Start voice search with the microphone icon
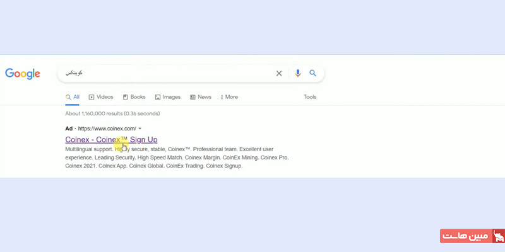The height and width of the screenshot is (252, 505). click(x=298, y=74)
